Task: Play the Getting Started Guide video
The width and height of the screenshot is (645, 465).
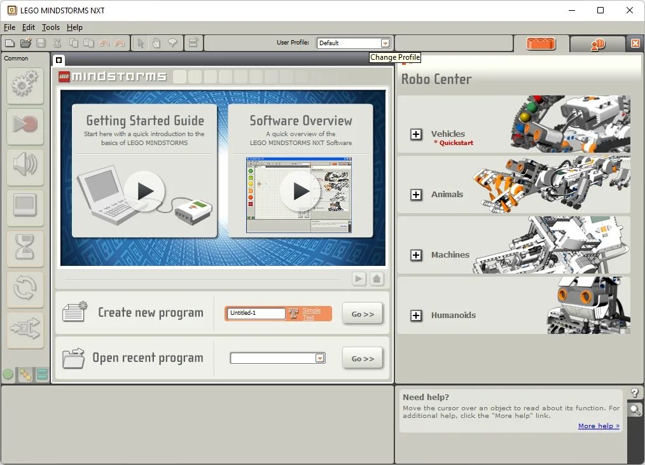Action: pyautogui.click(x=144, y=191)
